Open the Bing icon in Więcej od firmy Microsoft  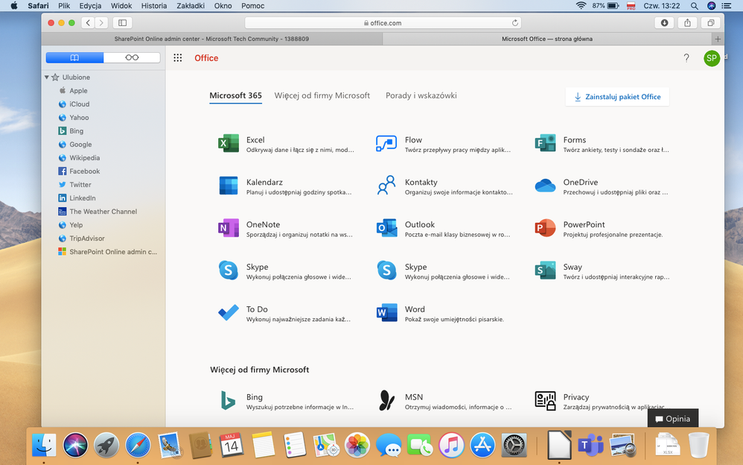coord(229,400)
